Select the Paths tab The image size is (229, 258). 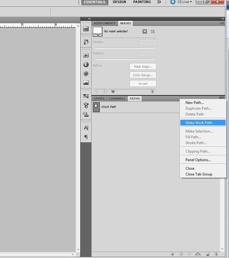point(135,98)
